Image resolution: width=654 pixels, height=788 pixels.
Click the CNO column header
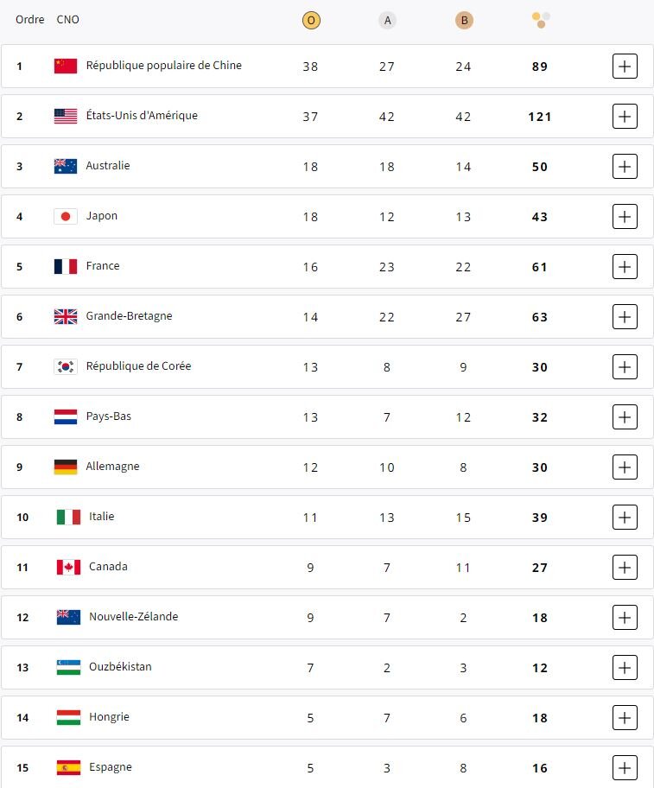(67, 20)
